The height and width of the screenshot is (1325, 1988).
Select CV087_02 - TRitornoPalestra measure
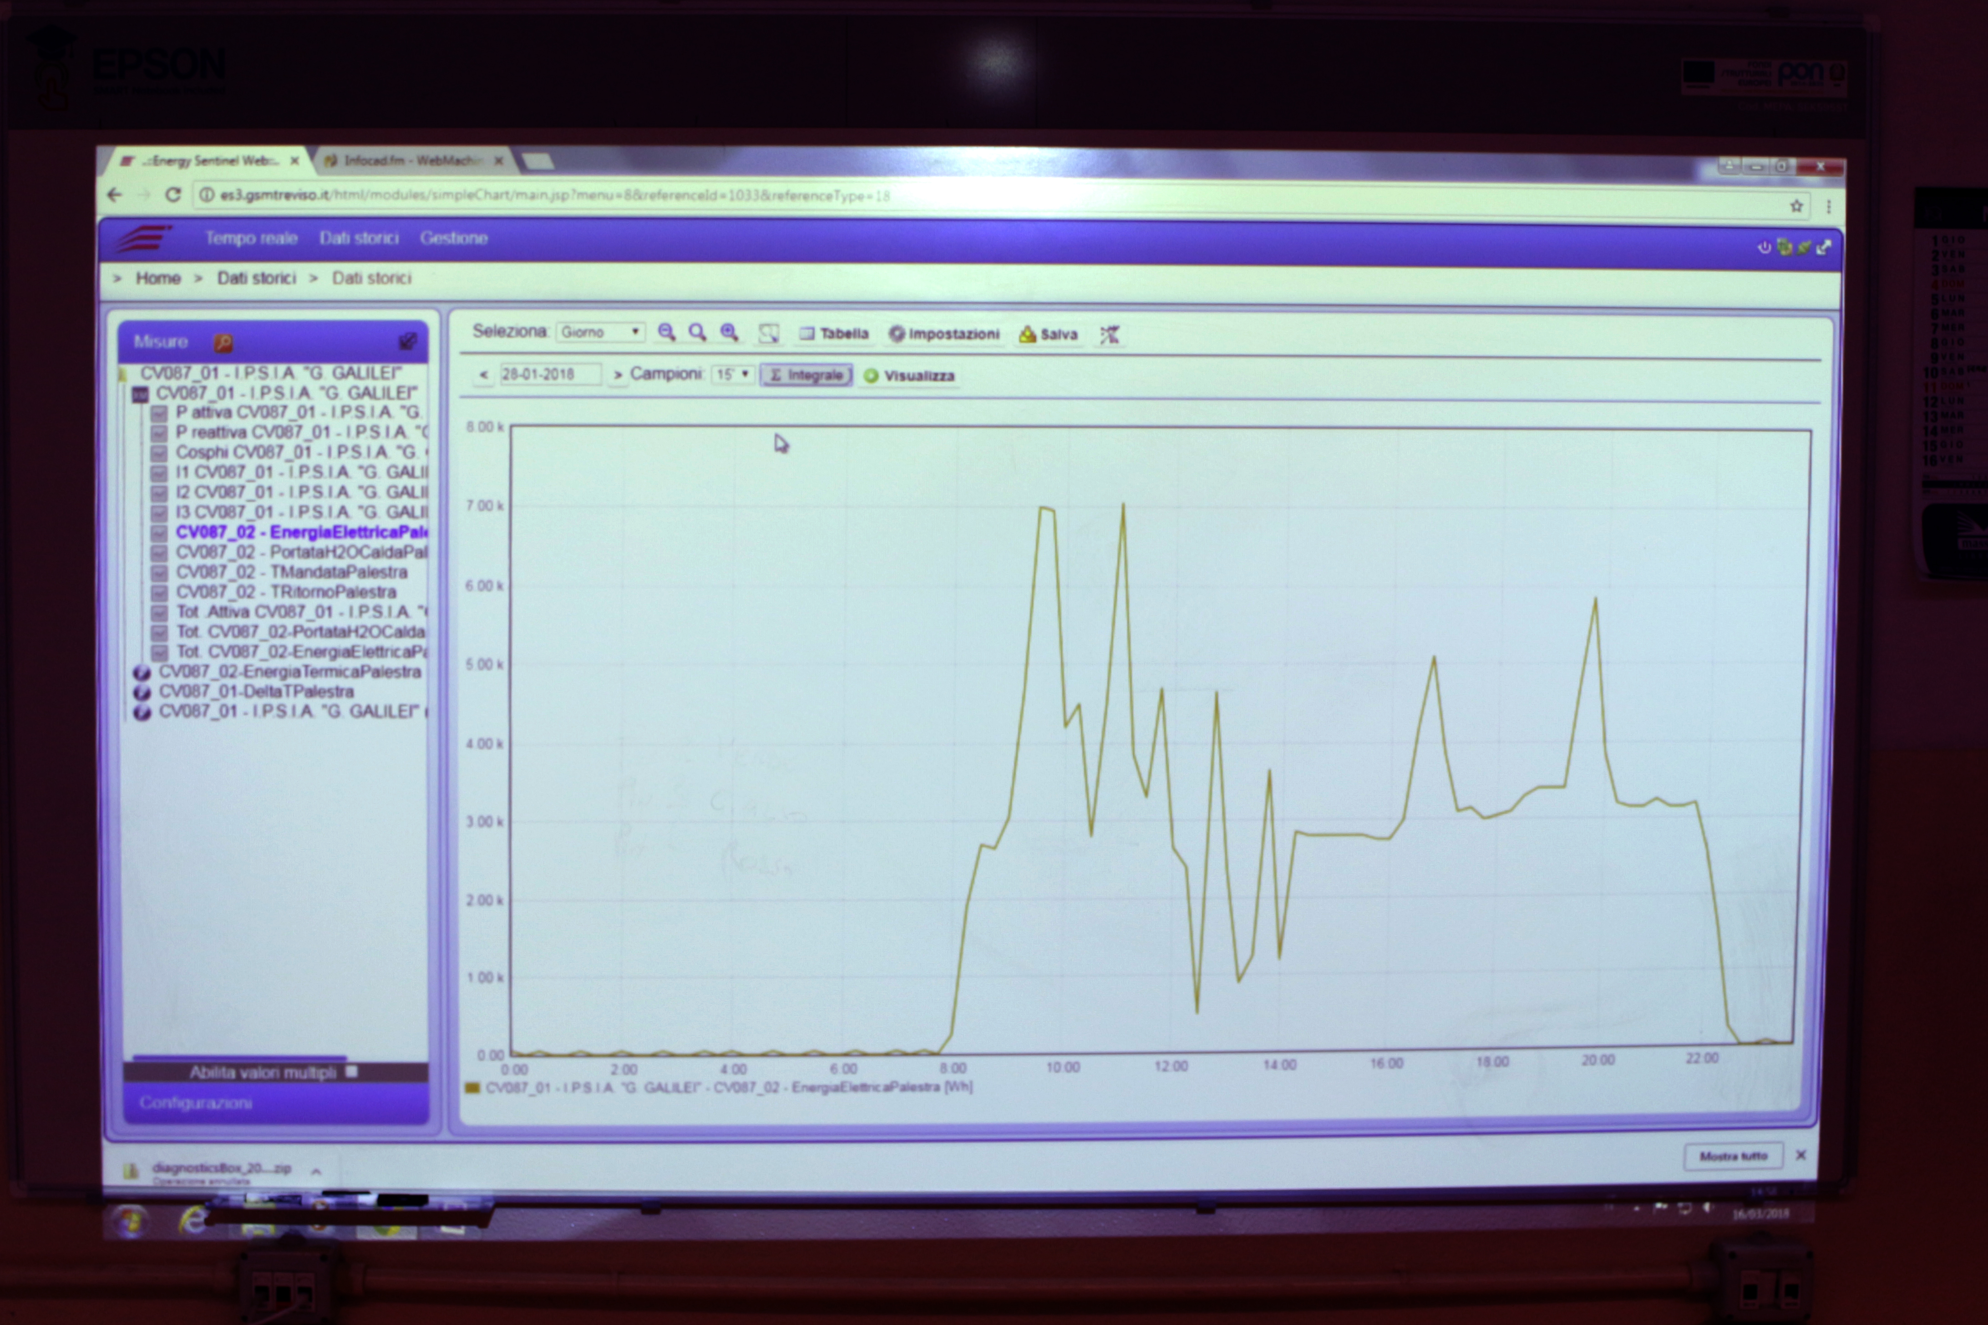click(x=286, y=592)
